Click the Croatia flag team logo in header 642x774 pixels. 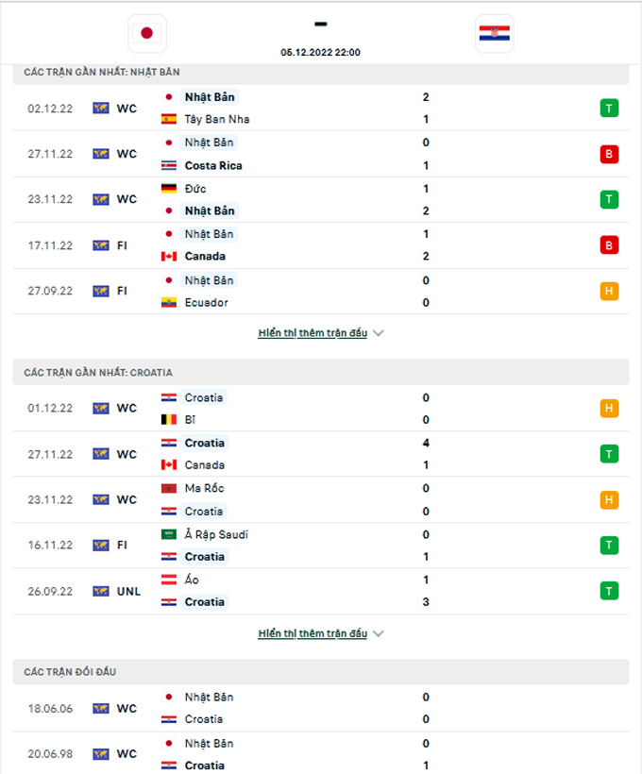click(495, 33)
